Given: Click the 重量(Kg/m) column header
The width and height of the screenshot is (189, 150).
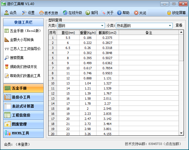Looking at the screenshot, I should point(88,33).
